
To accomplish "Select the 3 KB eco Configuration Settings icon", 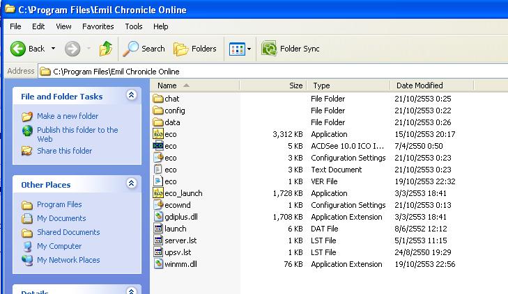I will [158, 157].
